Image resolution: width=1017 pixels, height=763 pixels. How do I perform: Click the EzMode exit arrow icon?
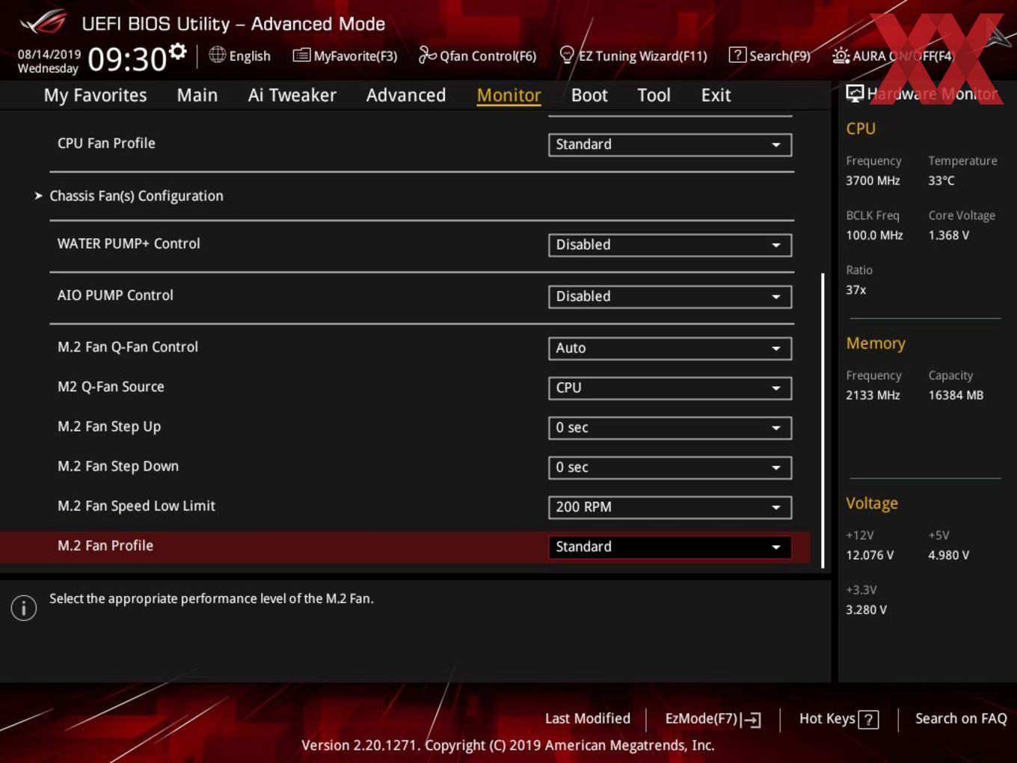[752, 720]
